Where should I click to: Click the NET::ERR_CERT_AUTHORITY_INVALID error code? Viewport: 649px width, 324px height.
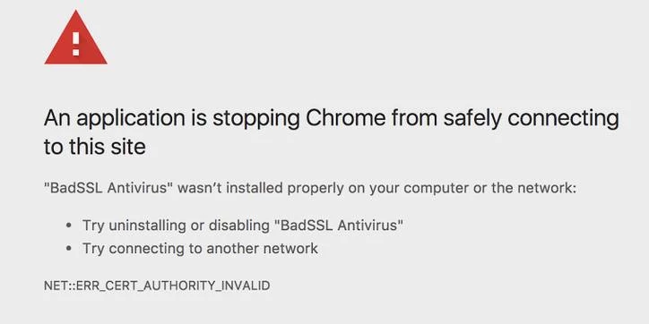pos(157,286)
